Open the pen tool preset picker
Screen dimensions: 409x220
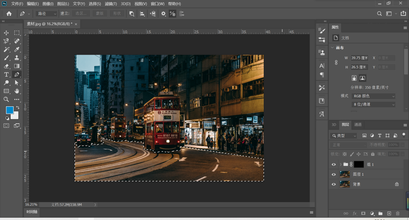(25, 14)
